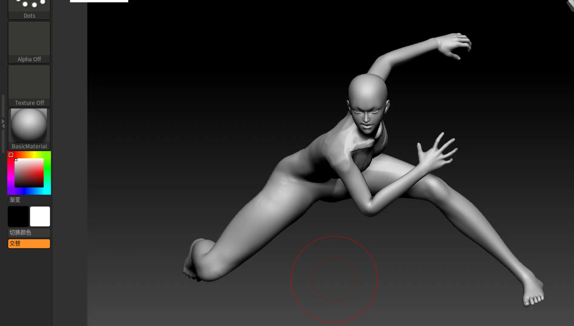
Task: Select the black secondary color swatch
Action: pyautogui.click(x=18, y=217)
